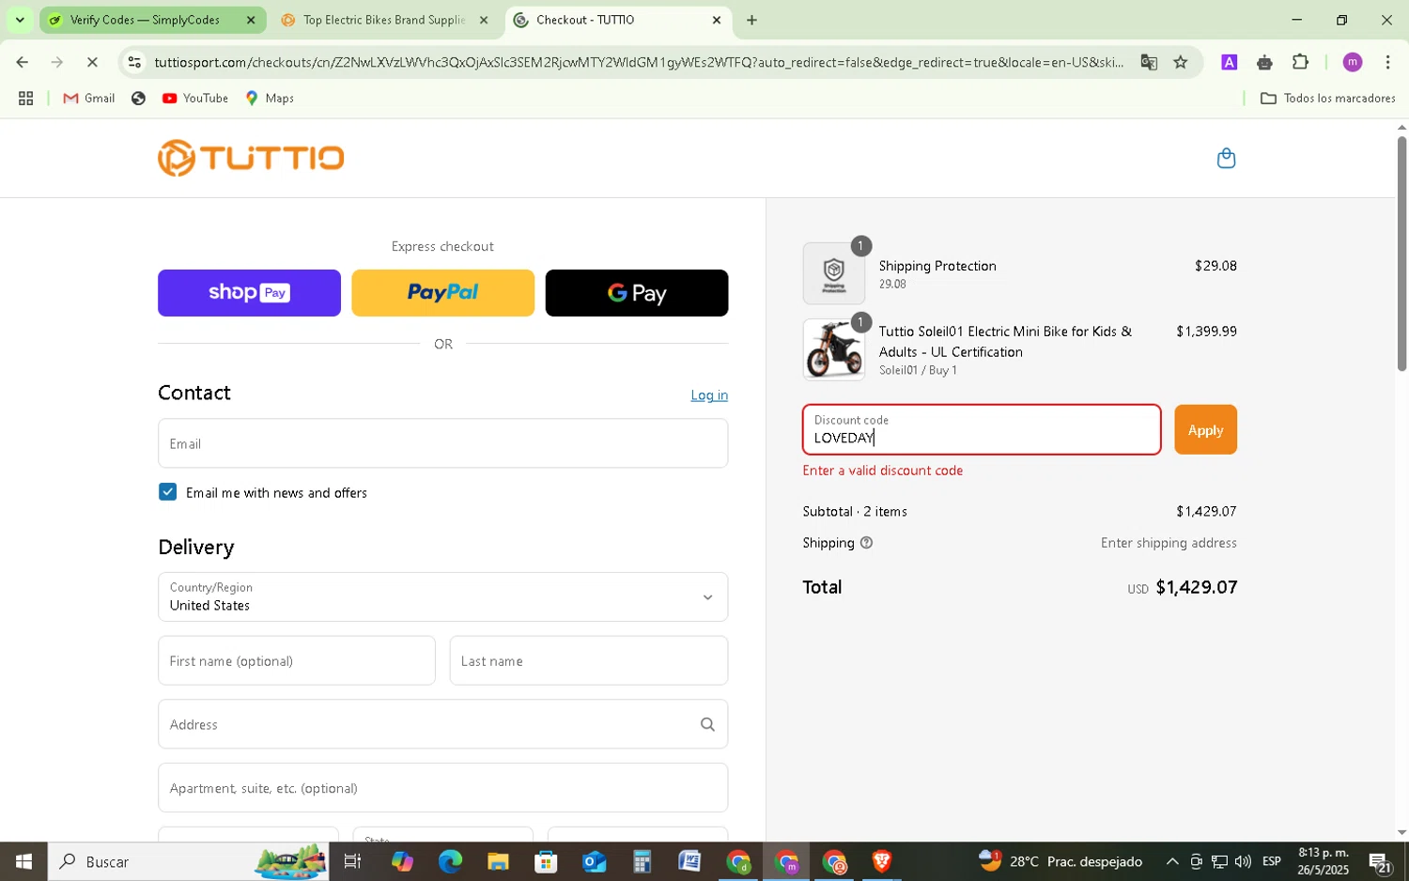Open YouTube bookmark
Viewport: 1409px width, 881px height.
(x=195, y=98)
